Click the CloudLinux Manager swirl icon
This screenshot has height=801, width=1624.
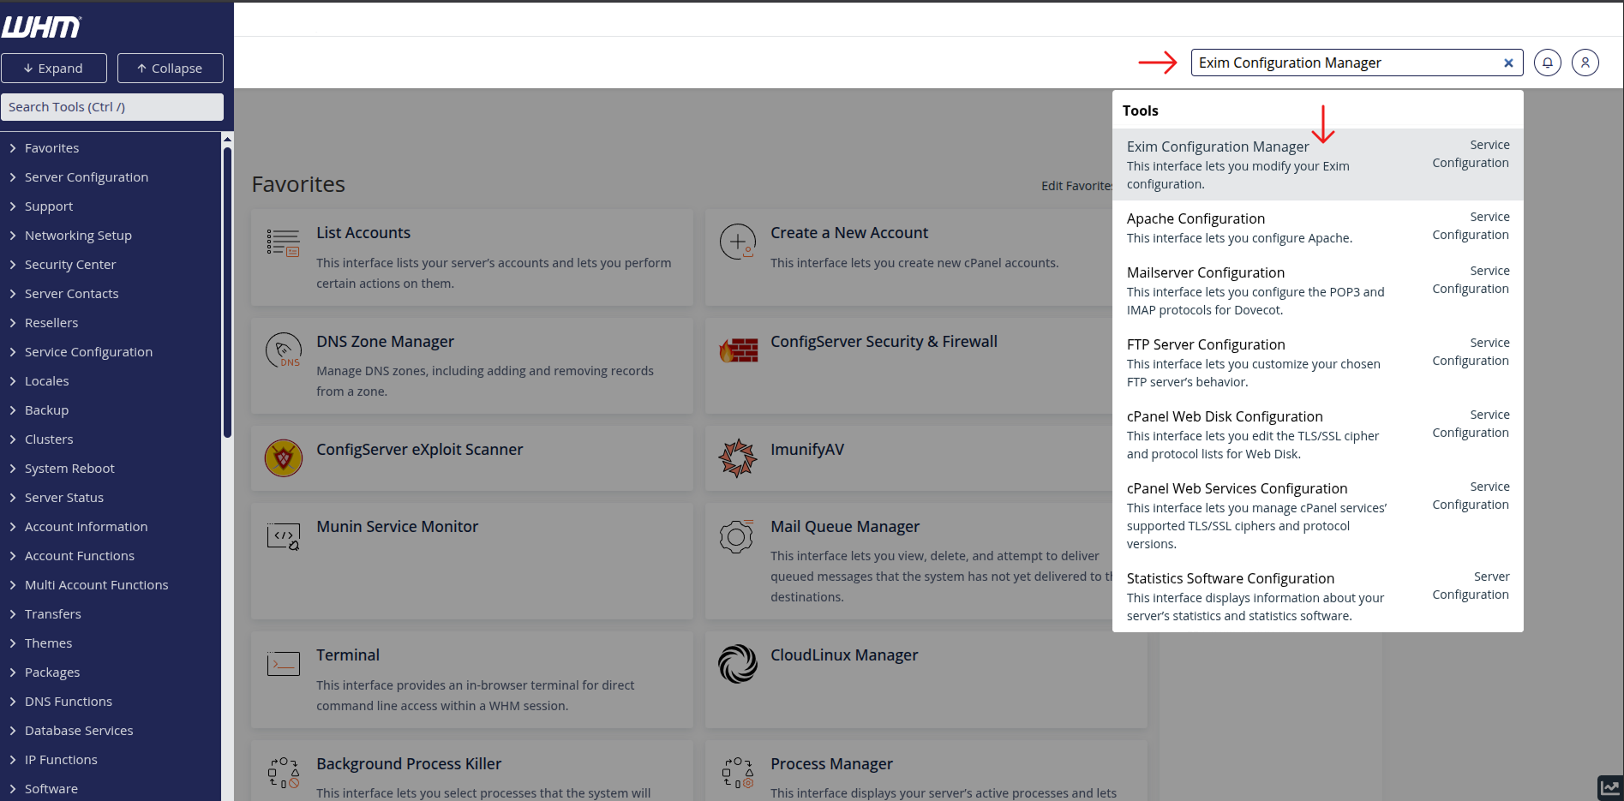pyautogui.click(x=738, y=664)
